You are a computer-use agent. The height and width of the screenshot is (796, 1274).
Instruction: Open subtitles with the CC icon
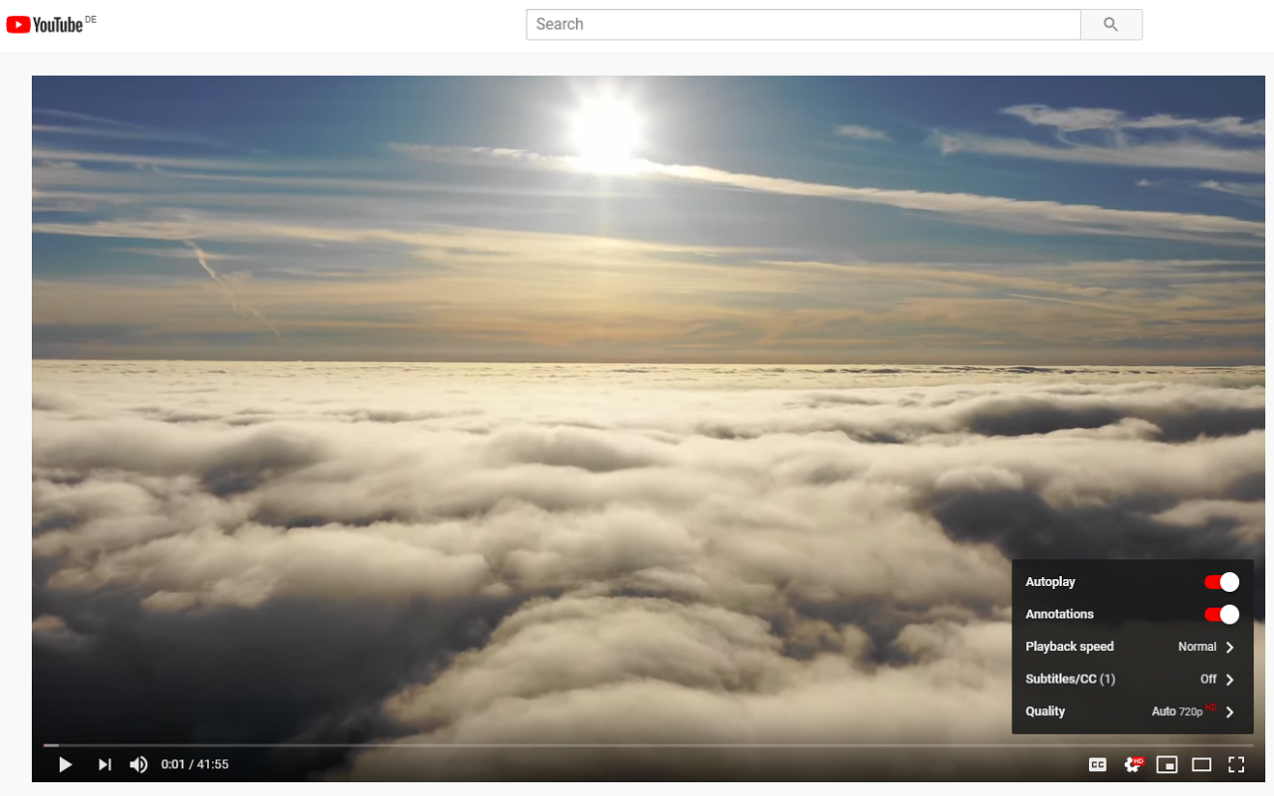(1097, 764)
